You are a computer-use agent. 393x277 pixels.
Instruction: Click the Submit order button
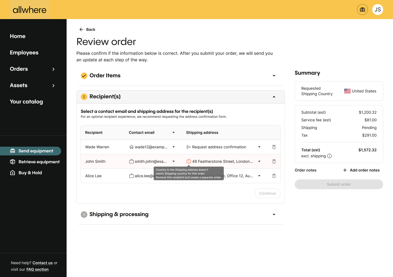tap(339, 184)
